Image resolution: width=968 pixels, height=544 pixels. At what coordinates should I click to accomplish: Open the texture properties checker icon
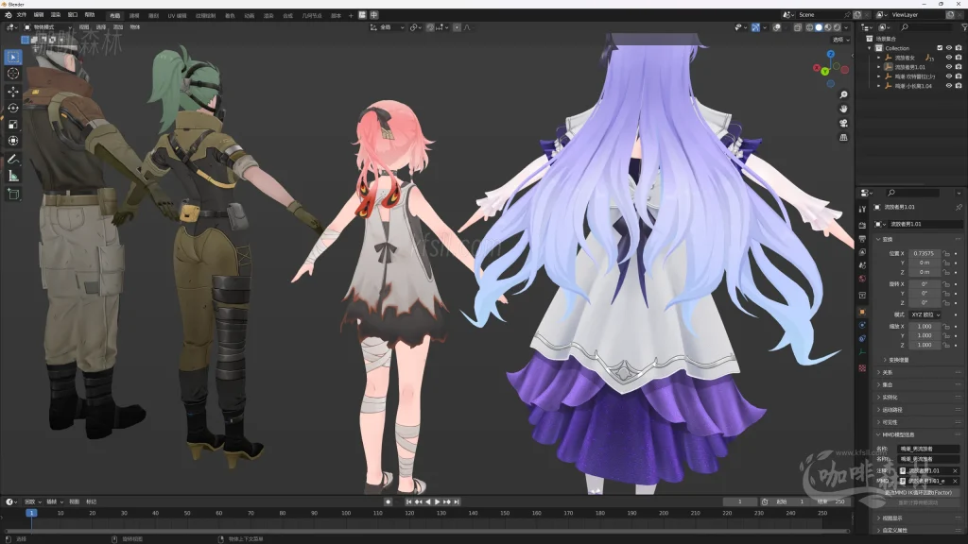point(862,367)
